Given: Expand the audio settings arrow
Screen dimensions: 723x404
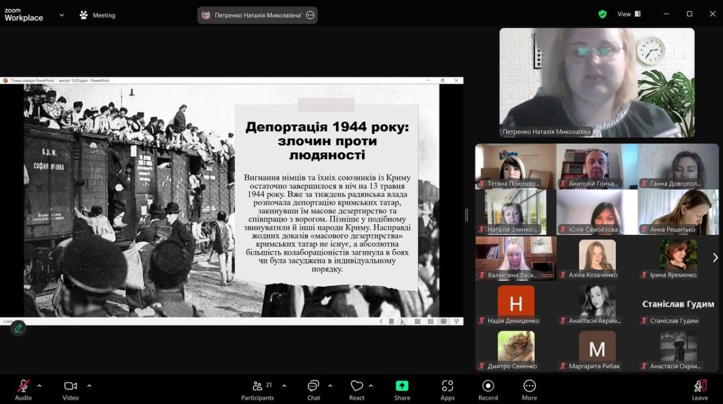Looking at the screenshot, I should [x=40, y=385].
